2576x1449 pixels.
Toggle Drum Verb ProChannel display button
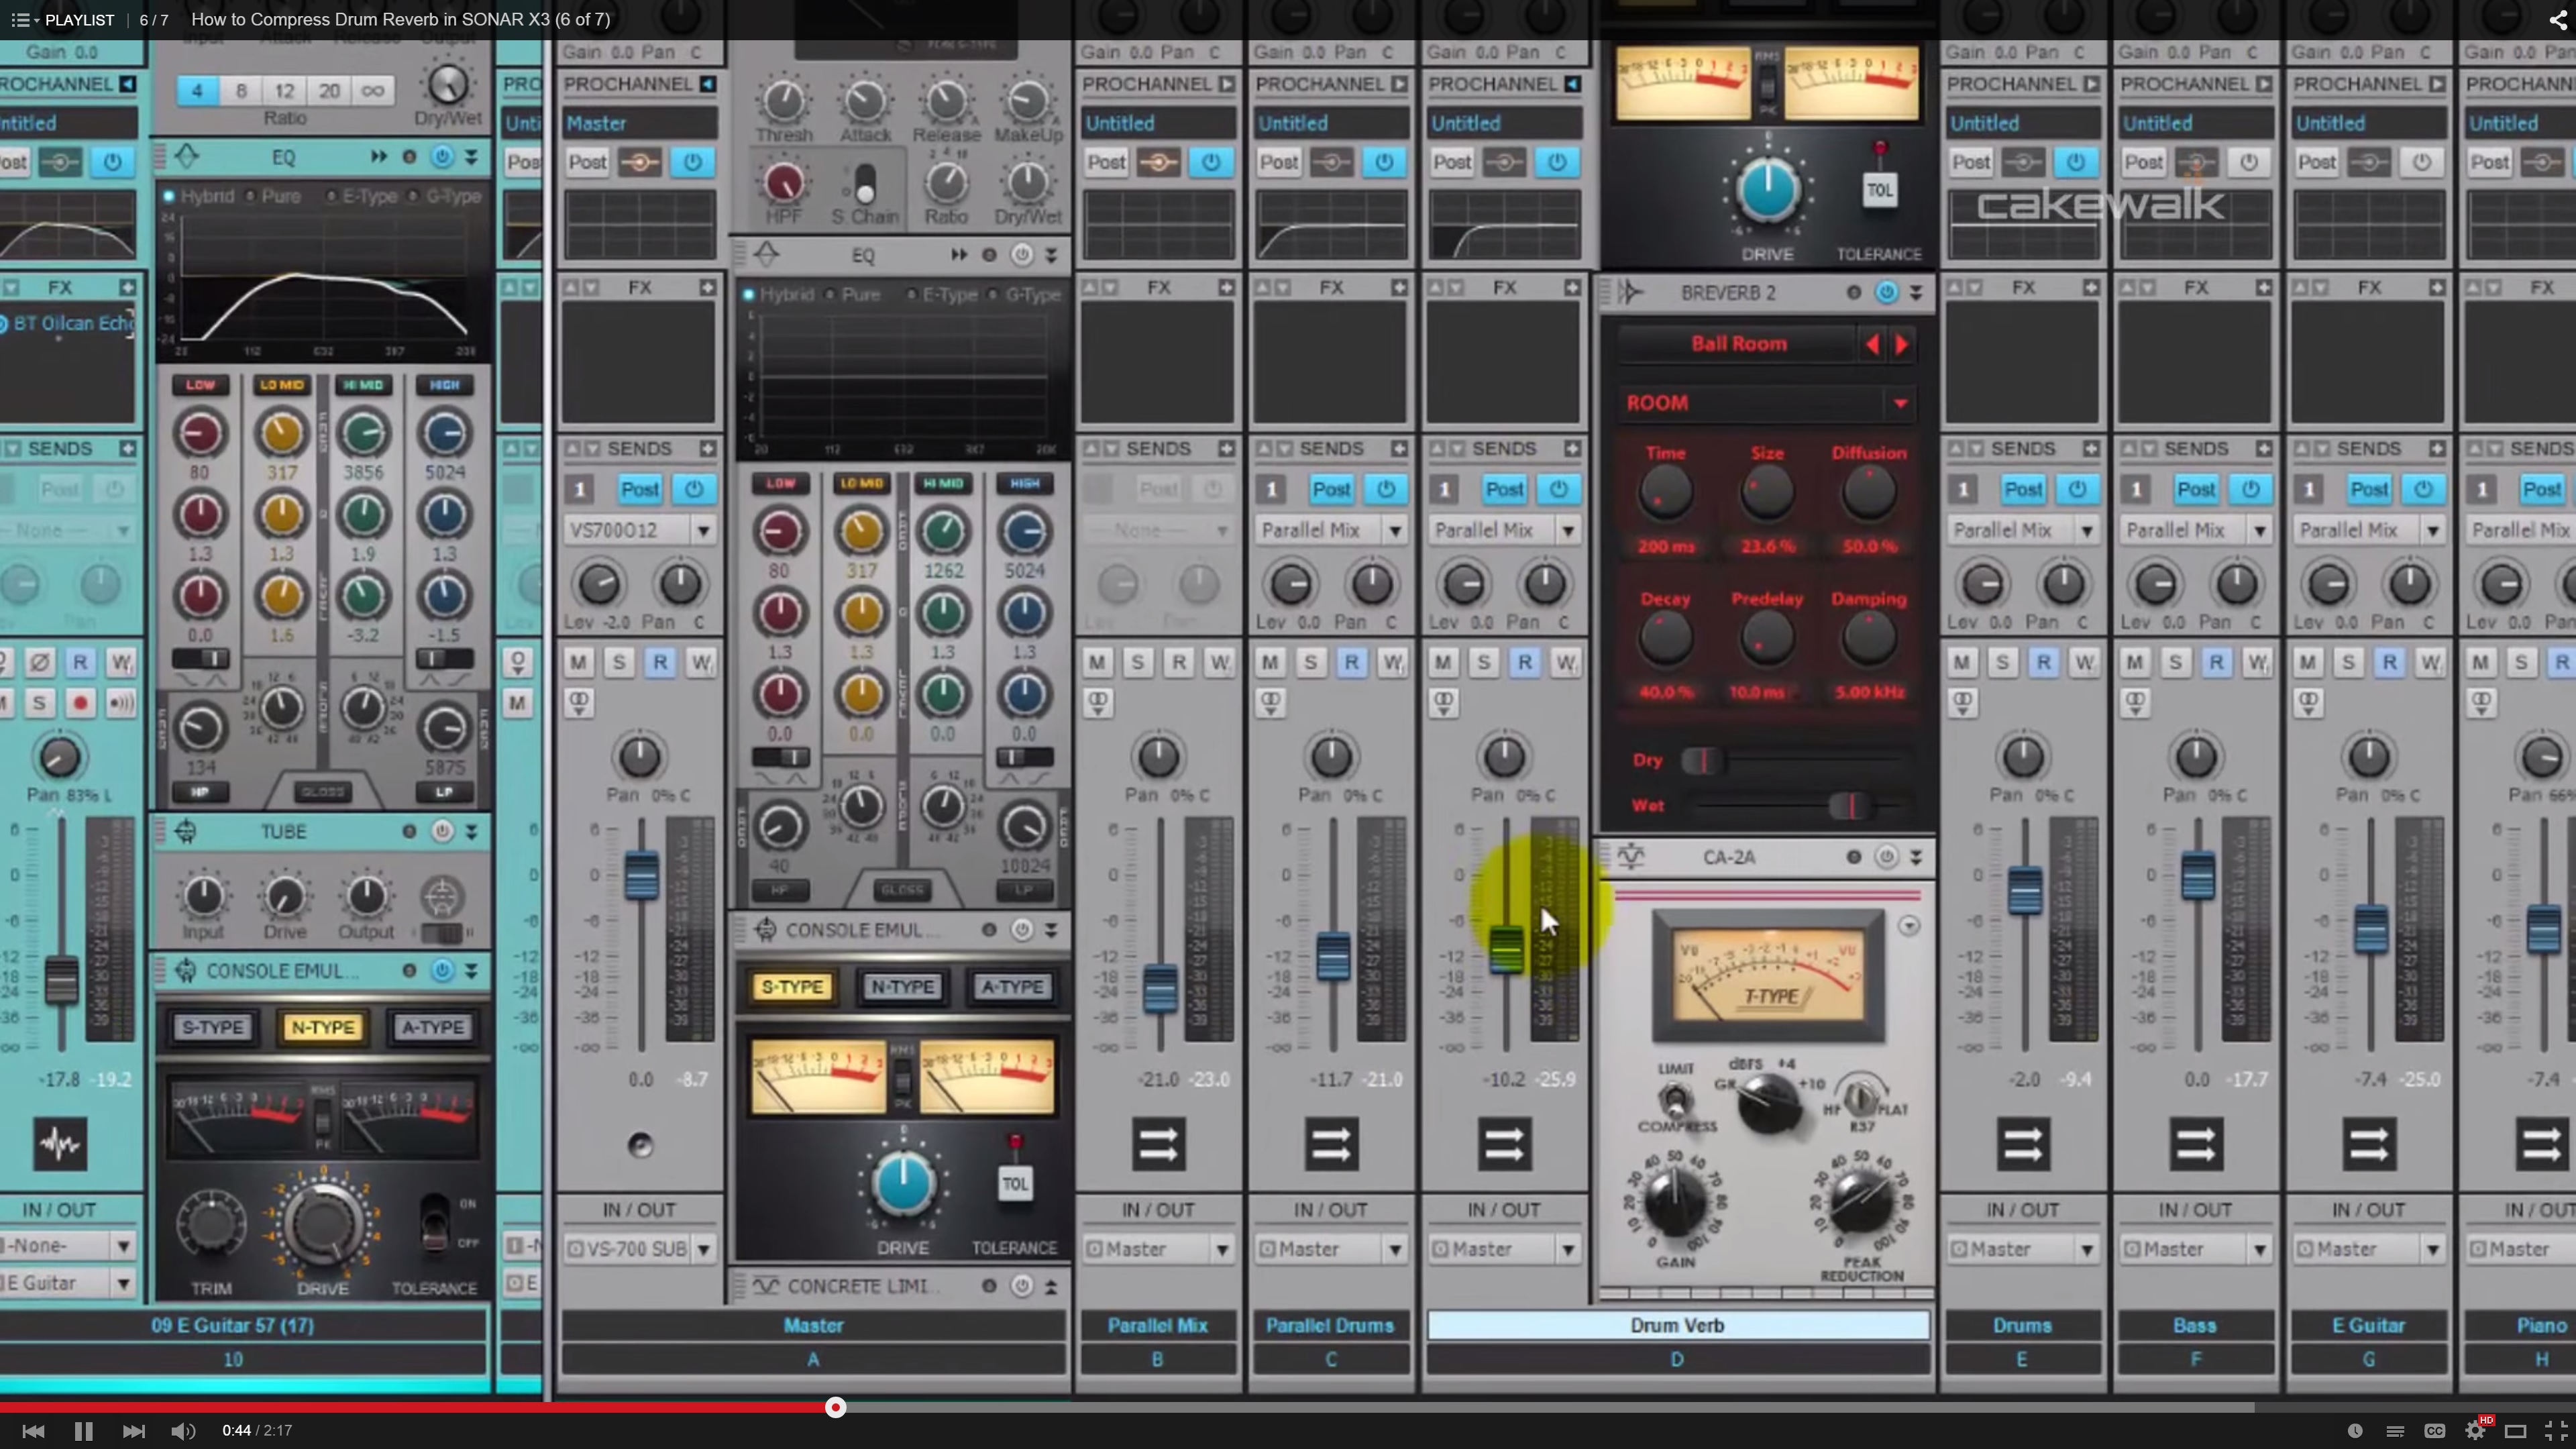(1572, 84)
